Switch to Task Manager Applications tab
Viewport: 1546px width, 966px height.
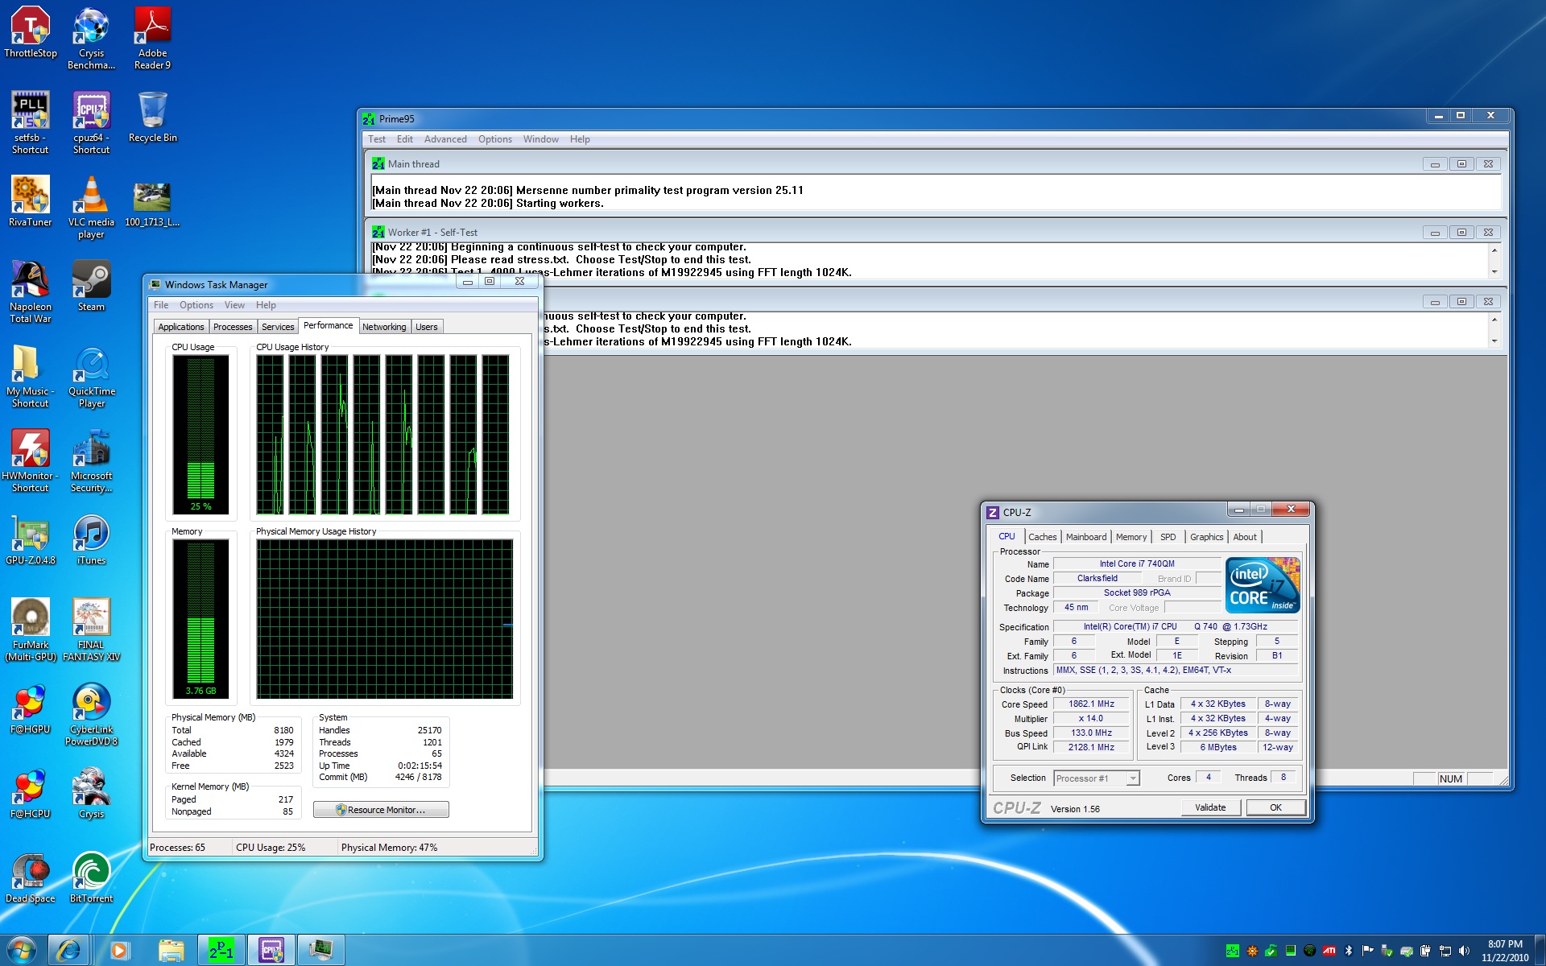click(181, 327)
